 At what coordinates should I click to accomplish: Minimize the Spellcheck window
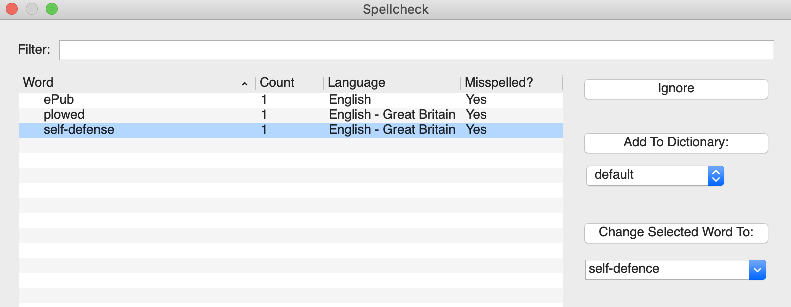click(32, 9)
